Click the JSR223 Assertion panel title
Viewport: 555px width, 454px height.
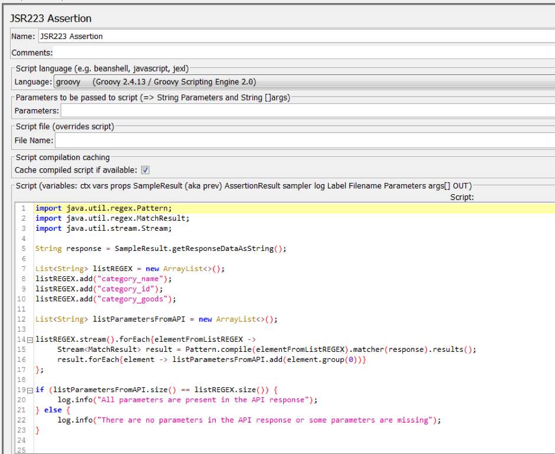[x=51, y=18]
